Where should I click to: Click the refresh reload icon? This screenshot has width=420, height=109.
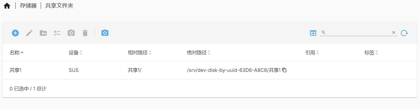pyautogui.click(x=404, y=33)
